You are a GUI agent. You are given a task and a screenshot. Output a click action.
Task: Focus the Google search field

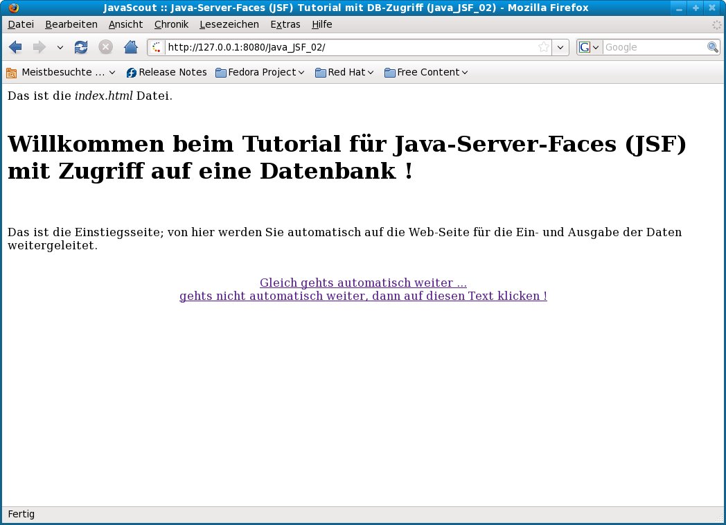(654, 47)
